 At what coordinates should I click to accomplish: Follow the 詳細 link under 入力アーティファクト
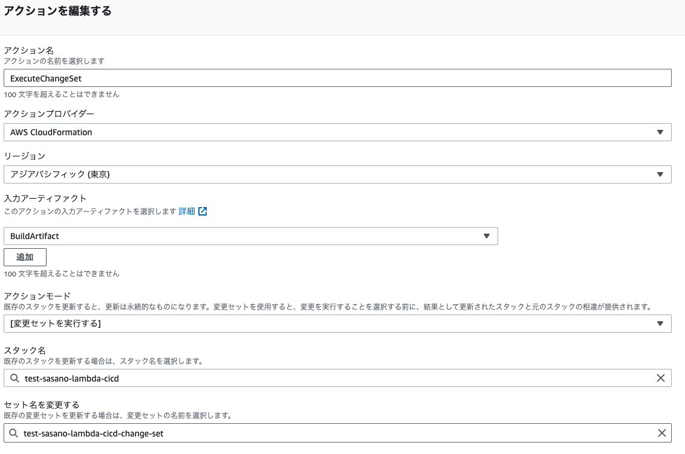pyautogui.click(x=187, y=211)
